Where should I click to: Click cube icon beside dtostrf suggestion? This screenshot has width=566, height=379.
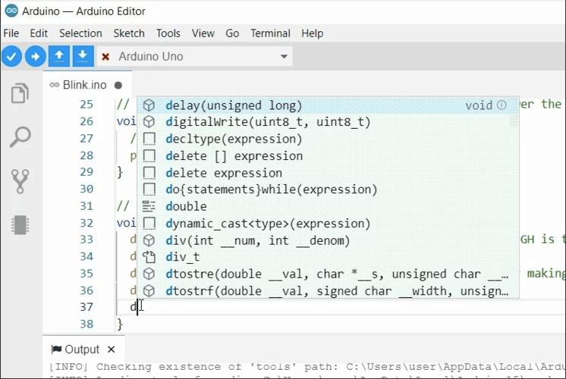[149, 290]
